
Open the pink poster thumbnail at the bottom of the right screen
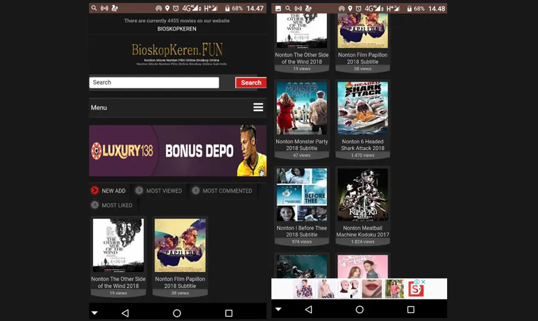pos(363,266)
